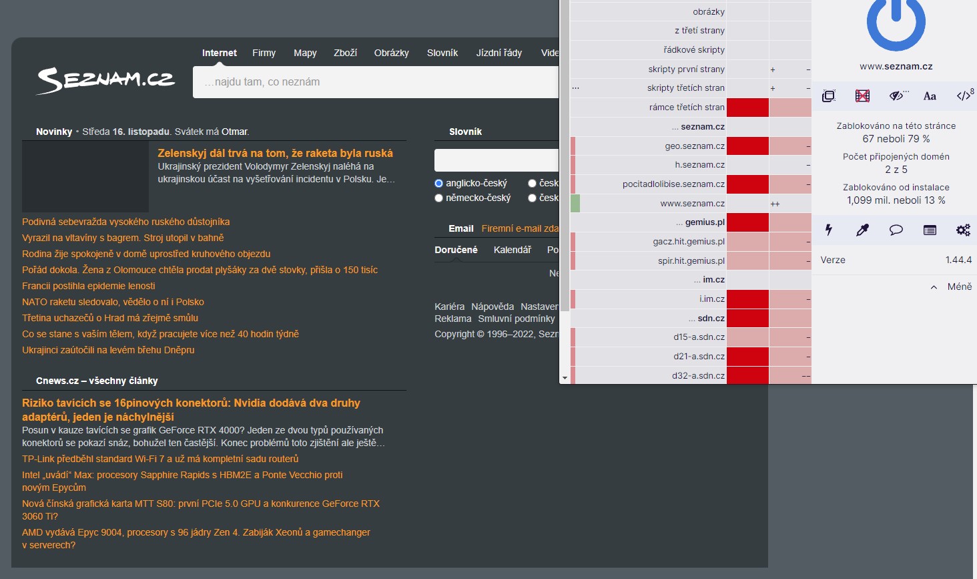The image size is (977, 579).
Task: Click the ellipsis expander beside skripty třetích stran
Action: 576,88
